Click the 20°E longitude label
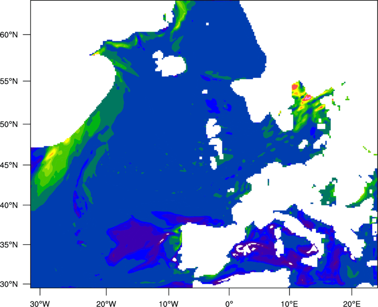Screen dimensions: 378x307 coord(352,304)
